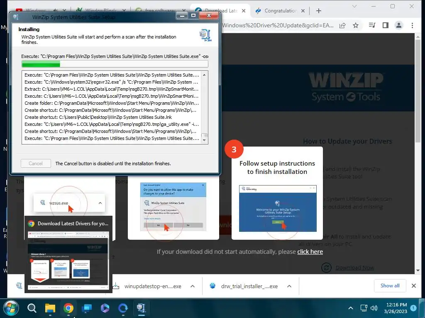Click the browser address bar URL

(278, 25)
